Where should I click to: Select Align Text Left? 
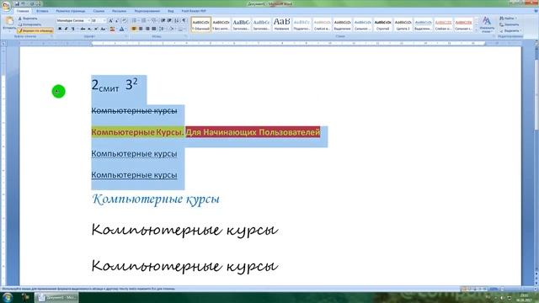click(x=134, y=29)
